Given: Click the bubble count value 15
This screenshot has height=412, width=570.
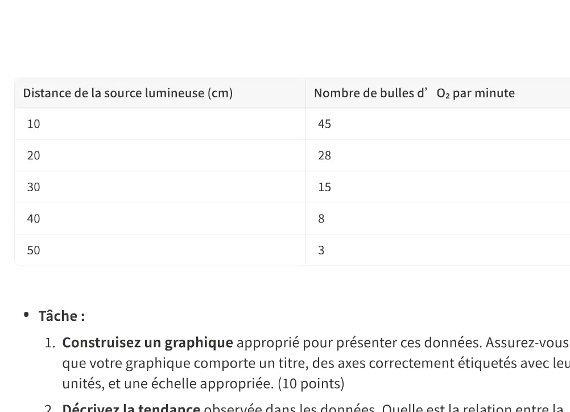Looking at the screenshot, I should point(325,187).
